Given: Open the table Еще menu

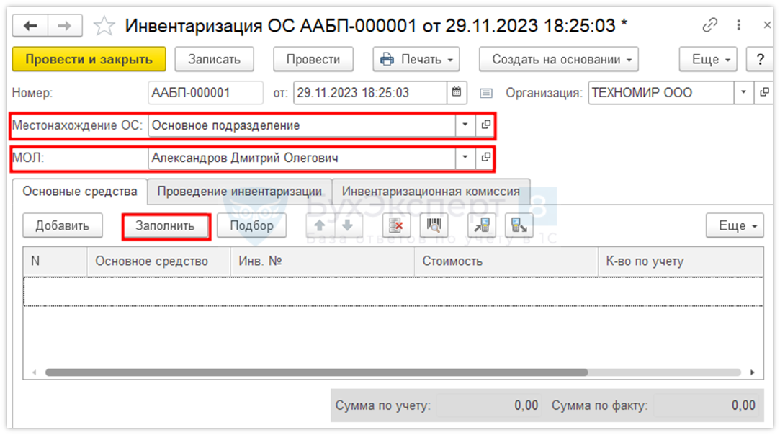Looking at the screenshot, I should (x=735, y=225).
